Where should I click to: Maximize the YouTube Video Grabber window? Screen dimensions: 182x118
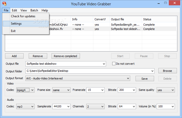[x=166, y=3]
